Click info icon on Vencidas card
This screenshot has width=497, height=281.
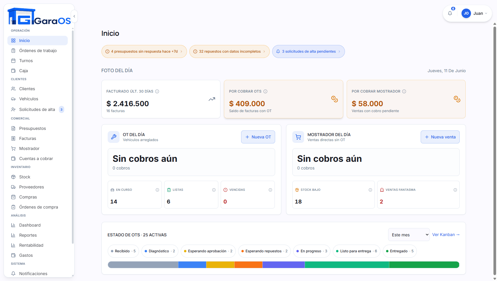[270, 190]
